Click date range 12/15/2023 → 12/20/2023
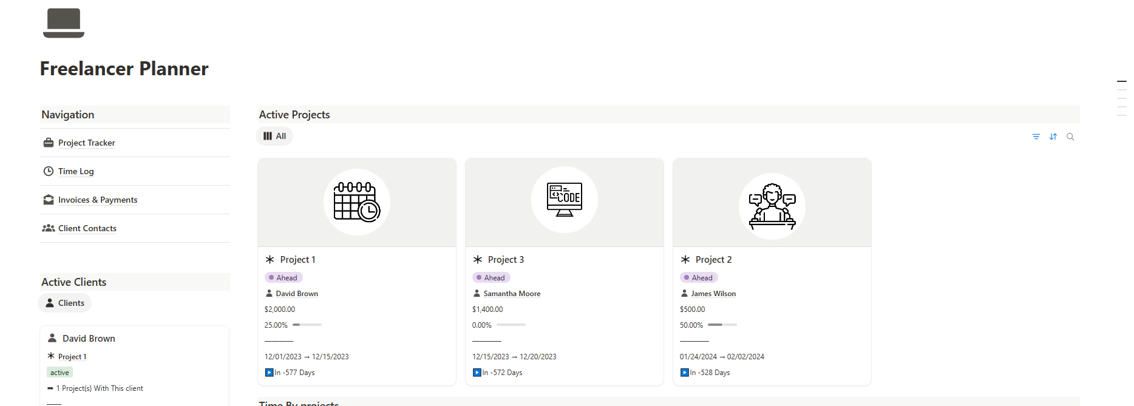This screenshot has width=1134, height=406. 514,357
